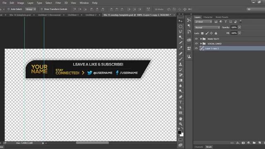
Task: Filter layers by pixel layers
Action: click(x=216, y=22)
